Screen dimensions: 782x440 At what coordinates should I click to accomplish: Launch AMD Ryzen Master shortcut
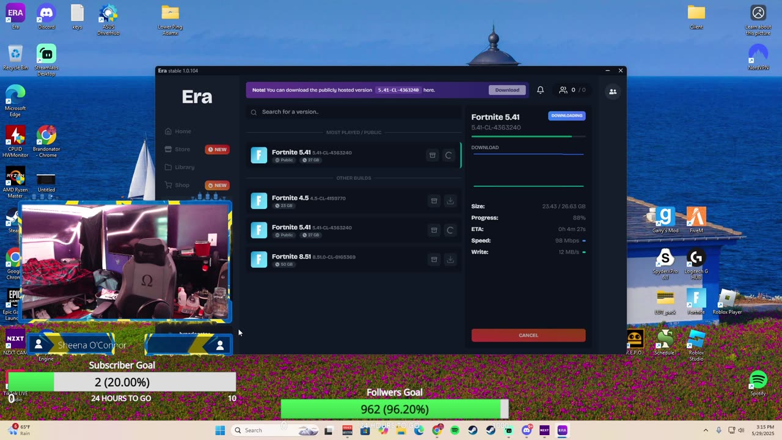15,183
